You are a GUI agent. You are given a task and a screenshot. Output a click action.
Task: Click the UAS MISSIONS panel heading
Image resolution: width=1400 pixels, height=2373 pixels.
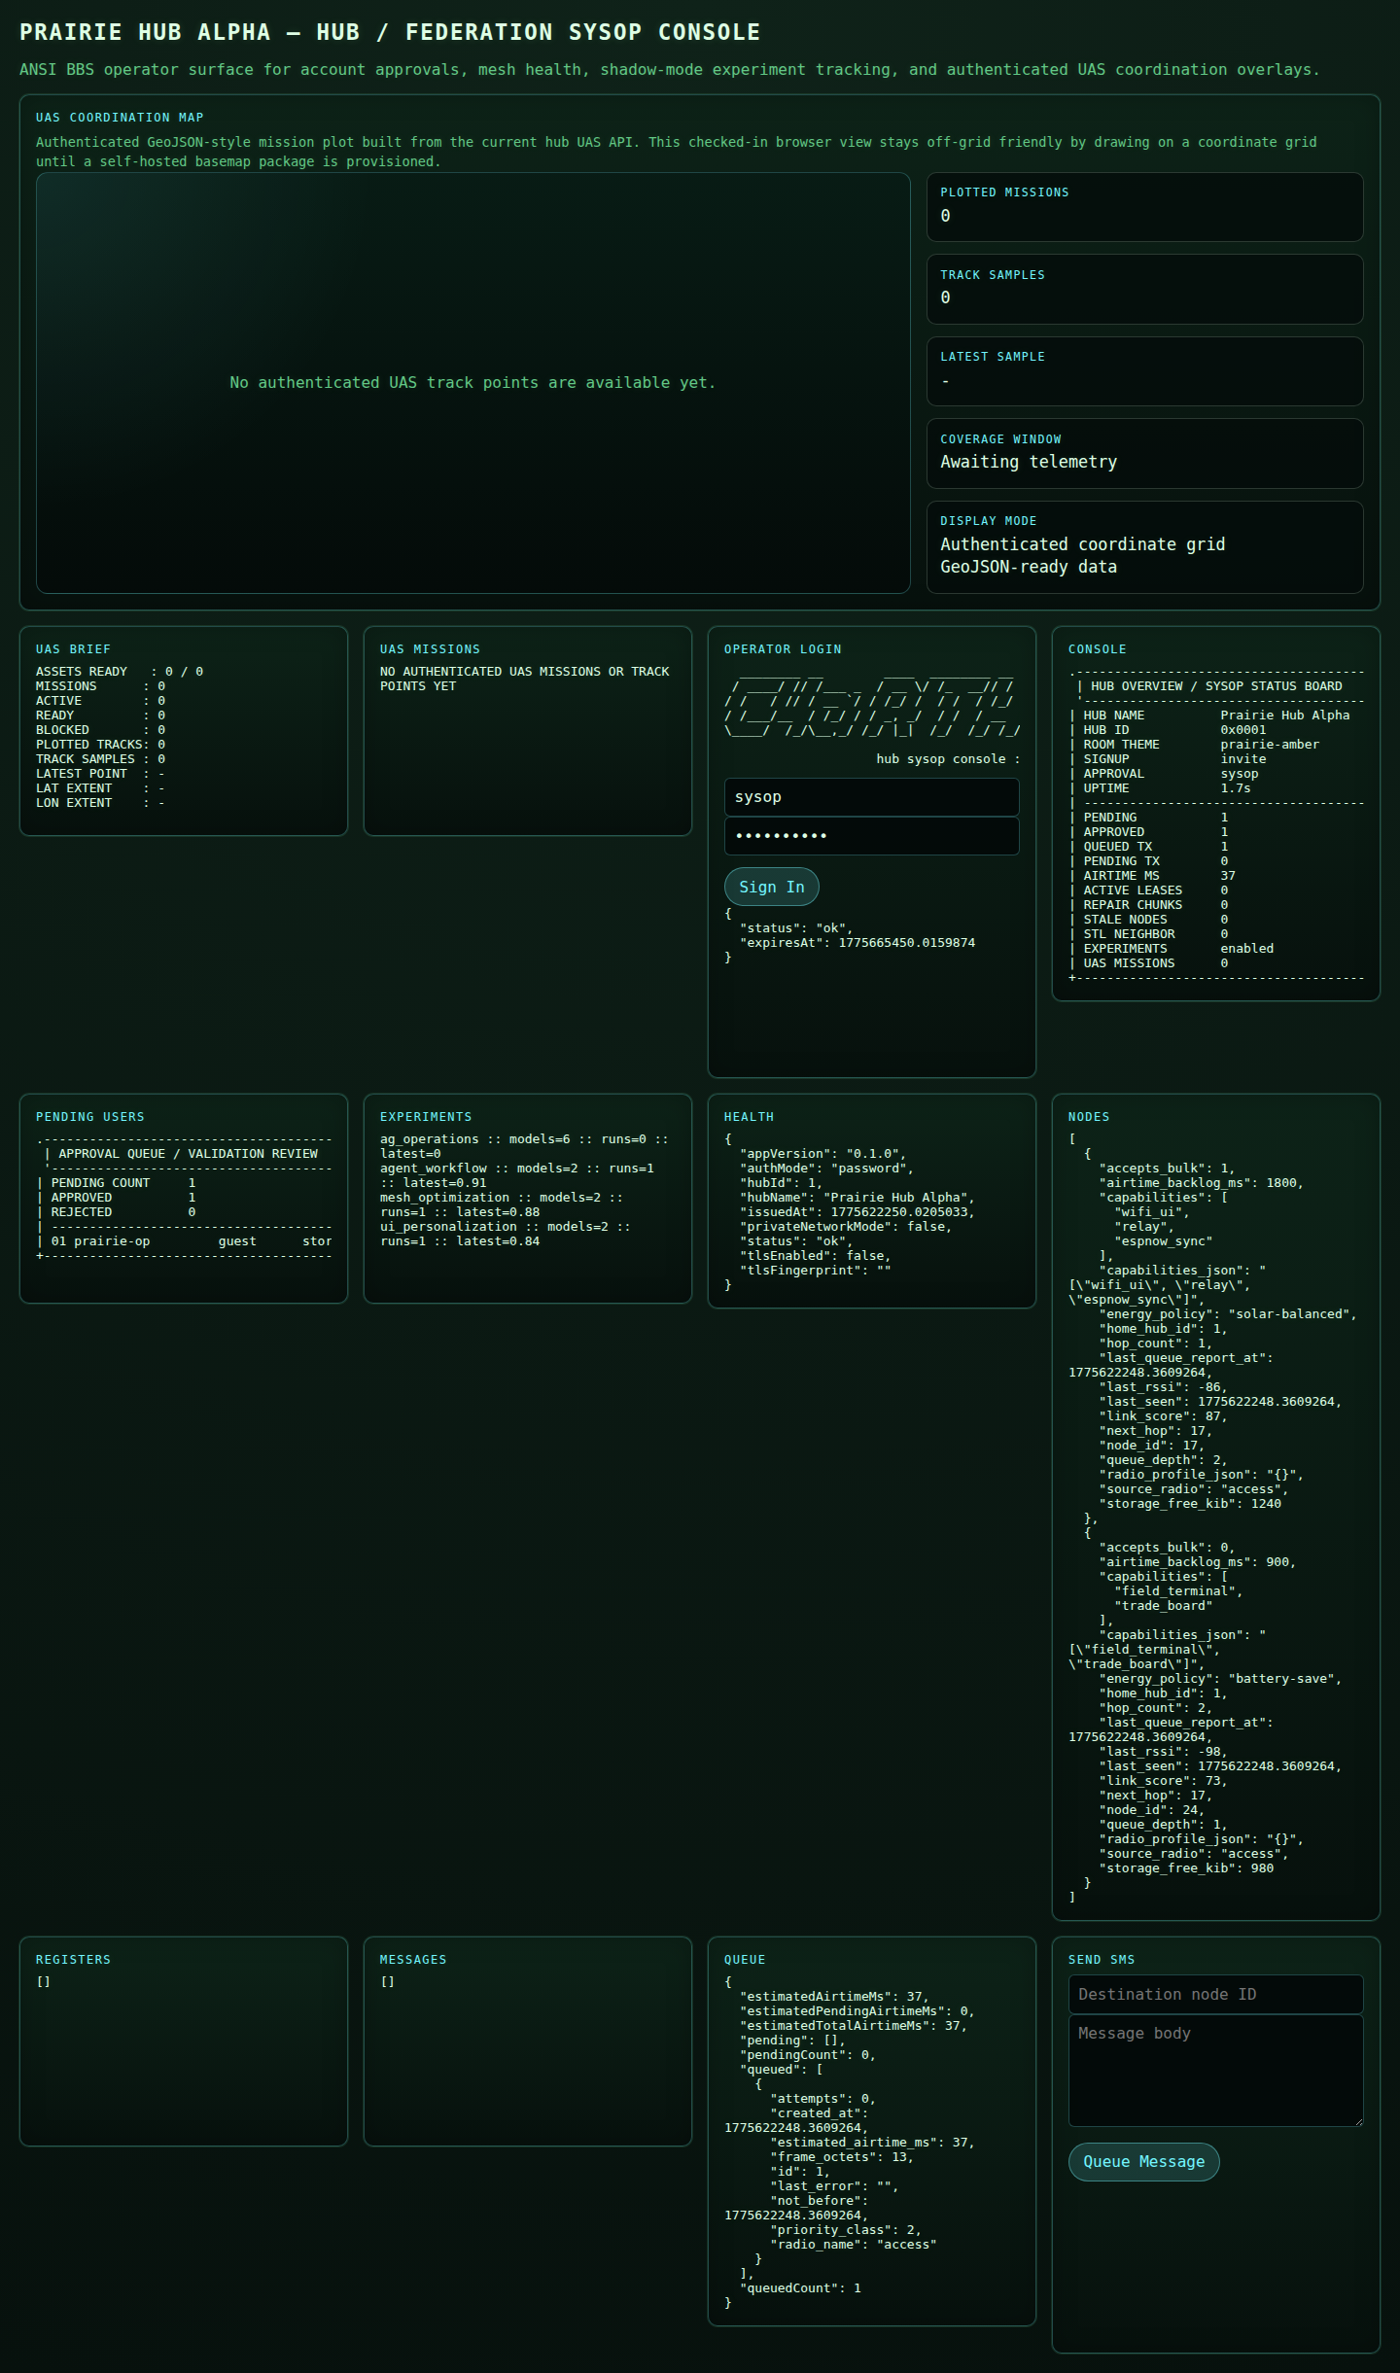pyautogui.click(x=430, y=649)
